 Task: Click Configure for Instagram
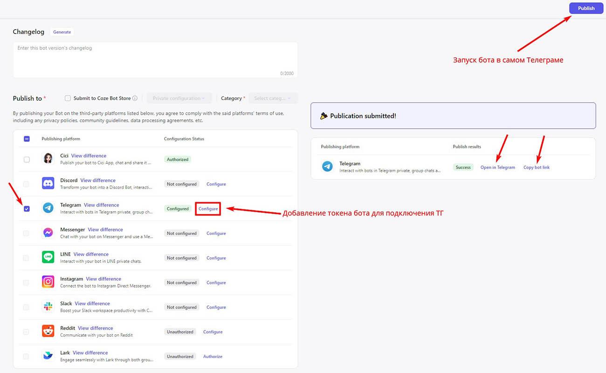pyautogui.click(x=216, y=283)
